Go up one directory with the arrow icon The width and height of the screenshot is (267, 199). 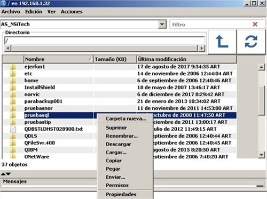(x=222, y=42)
